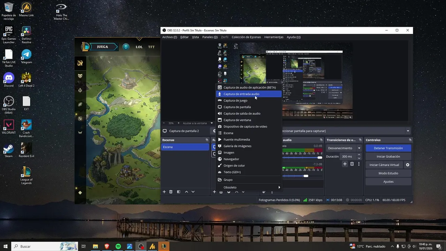Click the Buscar taskbar search box

tap(45, 246)
